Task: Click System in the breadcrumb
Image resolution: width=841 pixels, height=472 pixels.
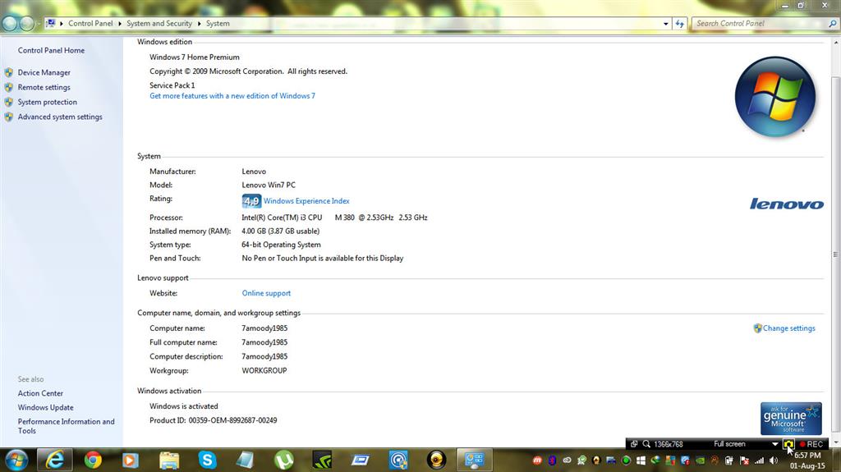Action: [x=218, y=24]
